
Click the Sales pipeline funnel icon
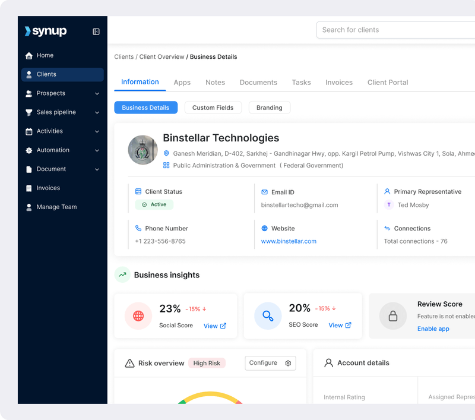click(28, 112)
